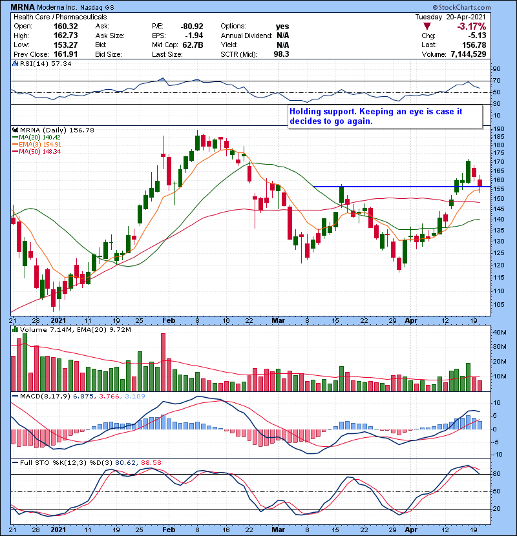517x536 pixels.
Task: Click the RSI(14) indicator icon
Action: click(x=16, y=63)
